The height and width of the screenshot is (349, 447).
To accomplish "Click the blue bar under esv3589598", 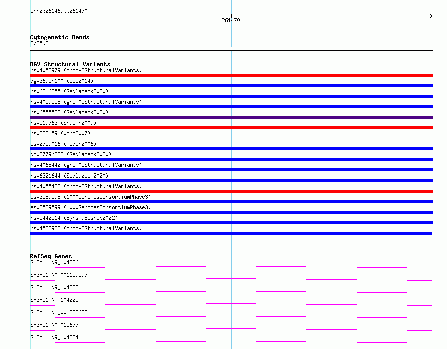I will [231, 202].
